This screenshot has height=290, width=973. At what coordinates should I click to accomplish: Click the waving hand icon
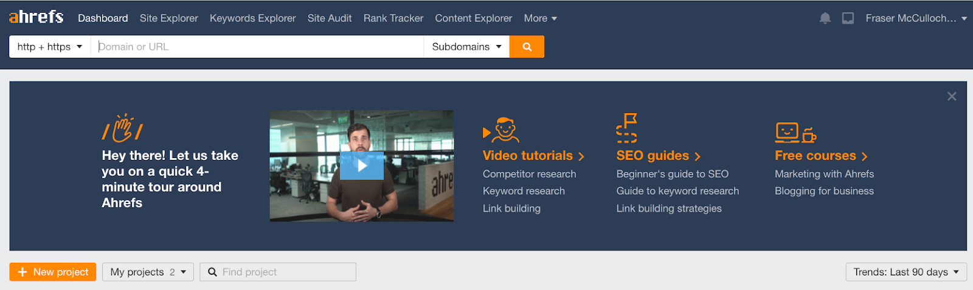(123, 128)
